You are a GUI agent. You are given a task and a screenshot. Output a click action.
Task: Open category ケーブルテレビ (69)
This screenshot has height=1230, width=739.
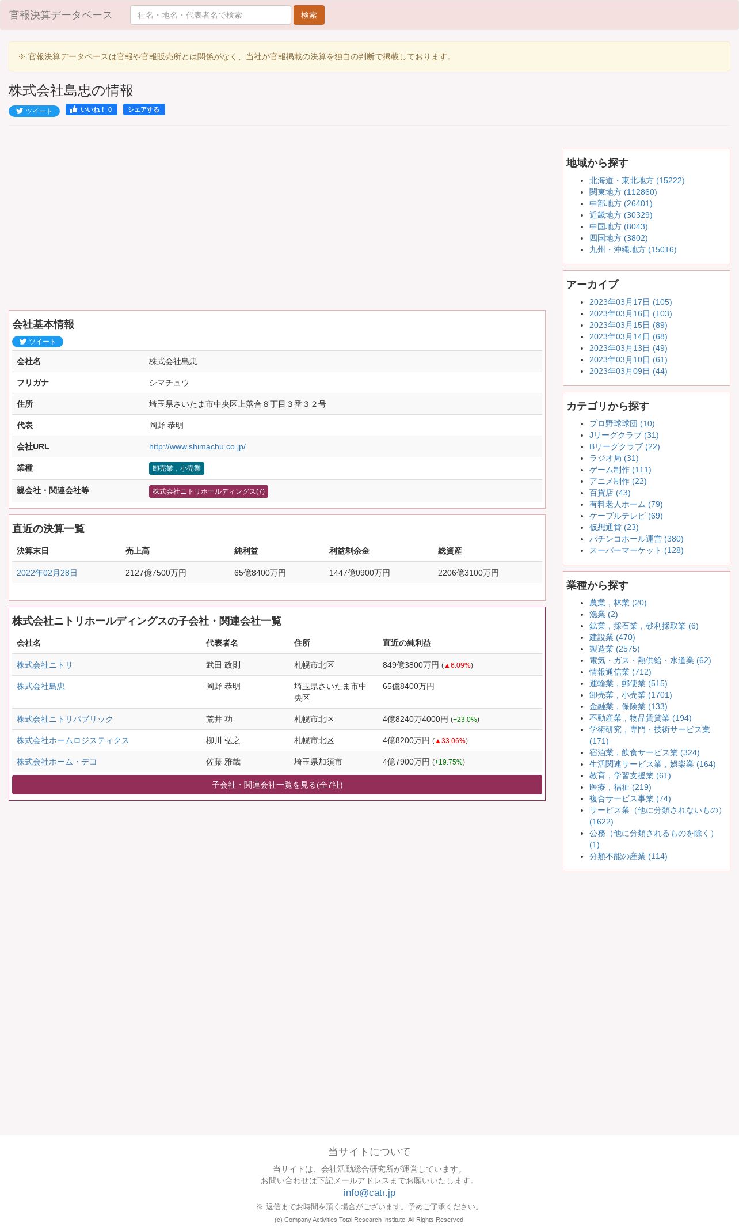point(626,516)
